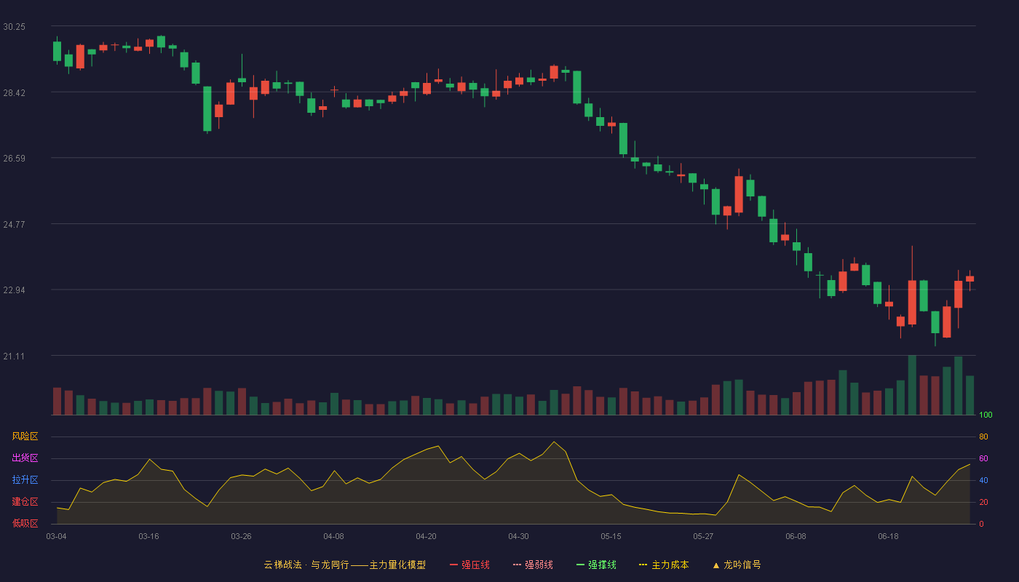Click the 04-08 date axis label
Viewport: 1019px width, 582px height.
(333, 536)
